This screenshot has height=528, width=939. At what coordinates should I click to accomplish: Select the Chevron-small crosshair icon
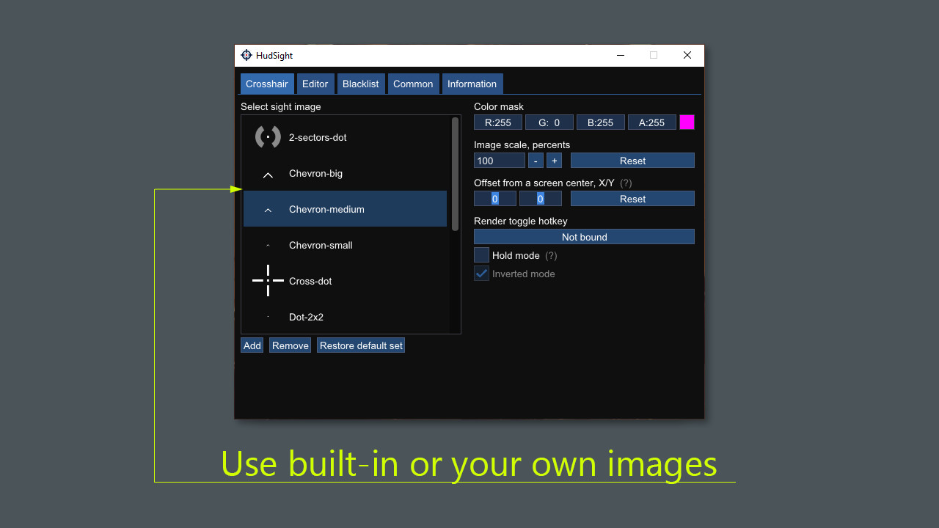[x=268, y=245]
